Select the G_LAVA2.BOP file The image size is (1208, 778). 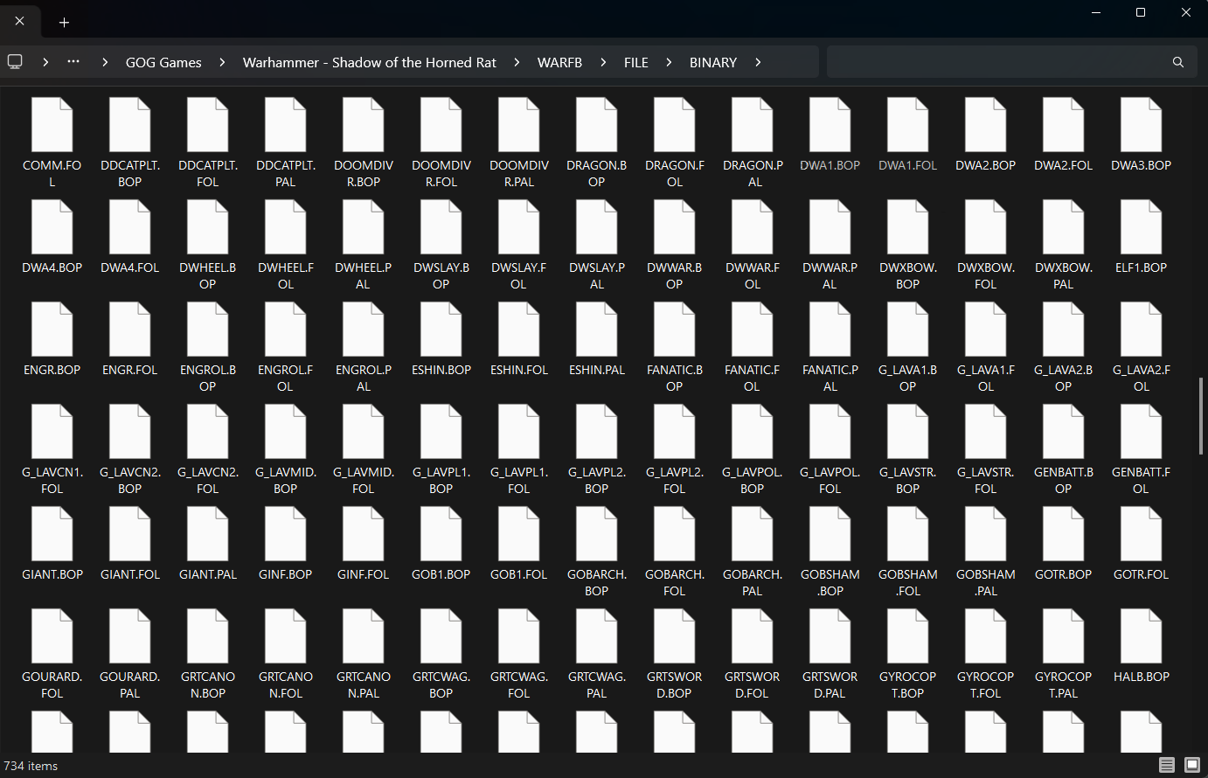coord(1064,347)
